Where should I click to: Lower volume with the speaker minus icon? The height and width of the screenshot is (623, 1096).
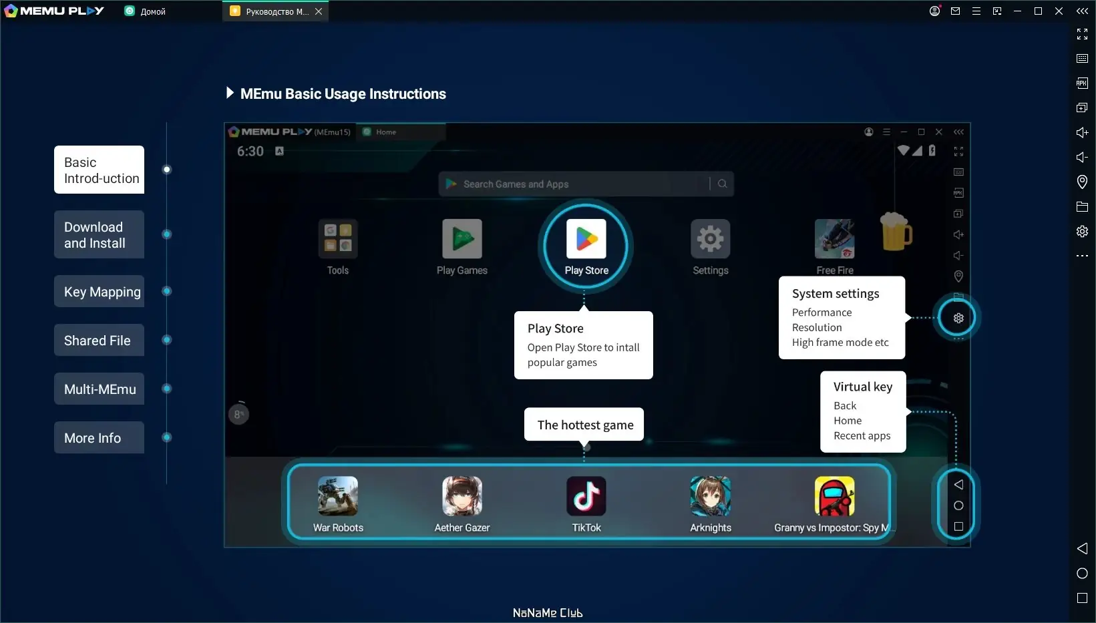(1082, 157)
